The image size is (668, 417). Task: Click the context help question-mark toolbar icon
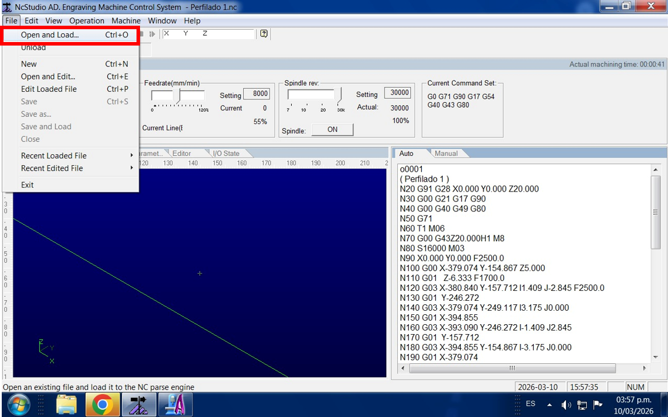click(x=264, y=34)
